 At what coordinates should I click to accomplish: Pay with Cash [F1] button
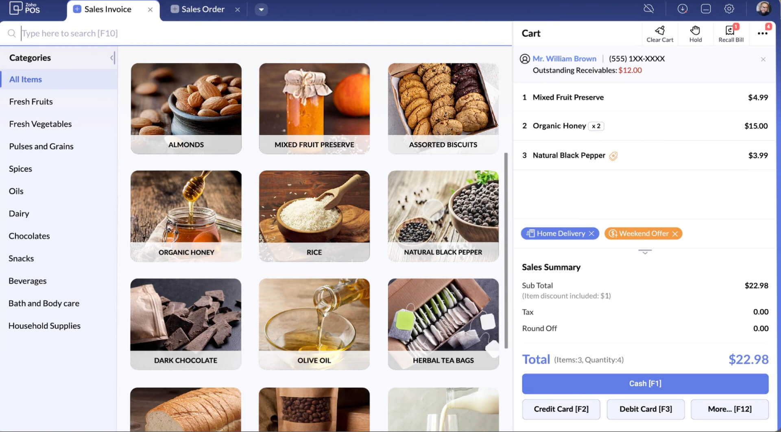[645, 384]
